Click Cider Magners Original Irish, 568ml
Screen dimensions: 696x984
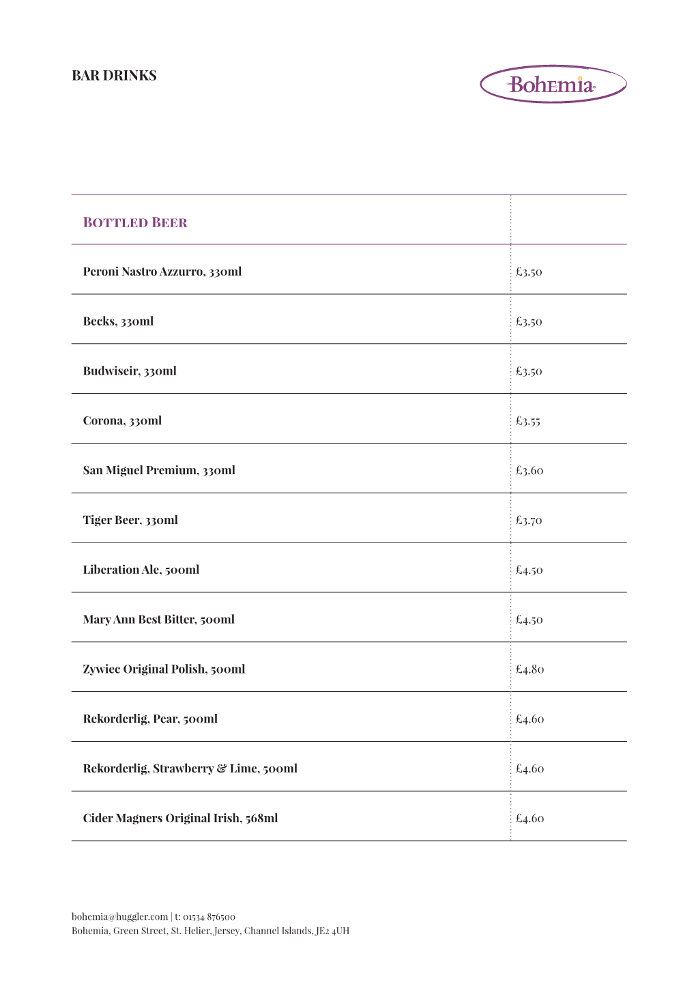[180, 818]
